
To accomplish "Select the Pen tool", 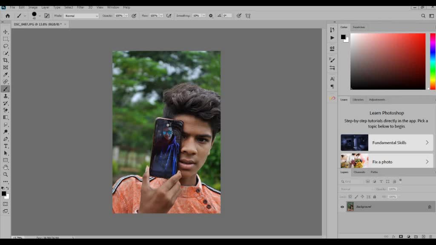I will click(x=6, y=139).
